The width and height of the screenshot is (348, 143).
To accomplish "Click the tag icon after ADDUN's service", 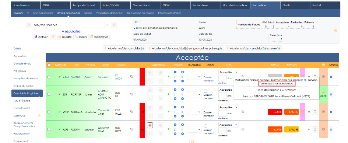I will coord(131,129).
